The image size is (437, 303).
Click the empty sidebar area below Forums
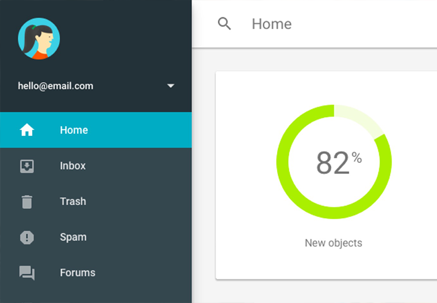point(95,295)
